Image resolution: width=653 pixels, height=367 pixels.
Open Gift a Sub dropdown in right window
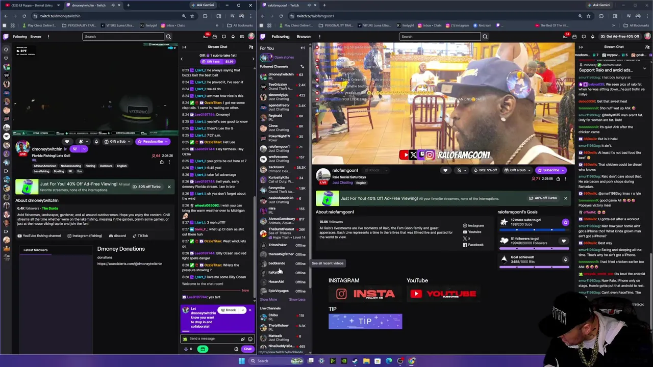pyautogui.click(x=530, y=170)
